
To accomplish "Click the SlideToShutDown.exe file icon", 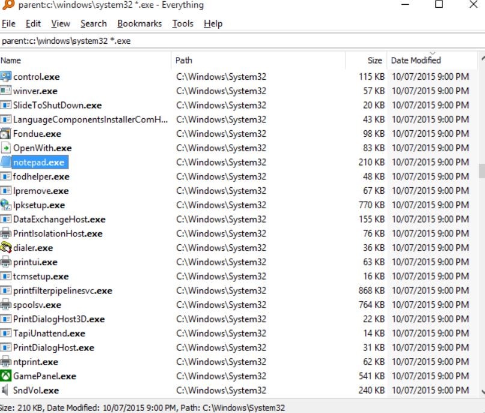I will click(5, 105).
